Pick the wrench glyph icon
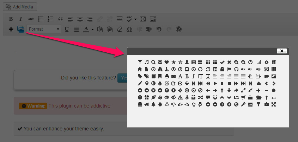 243,104
